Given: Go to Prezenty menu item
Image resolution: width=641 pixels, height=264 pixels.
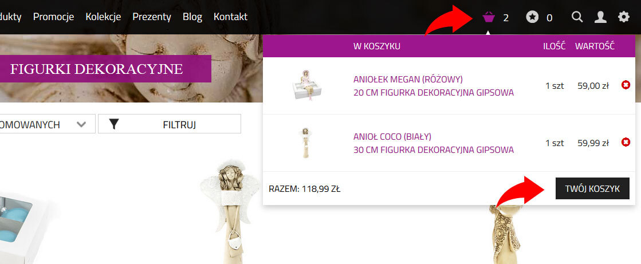Looking at the screenshot, I should pyautogui.click(x=152, y=17).
